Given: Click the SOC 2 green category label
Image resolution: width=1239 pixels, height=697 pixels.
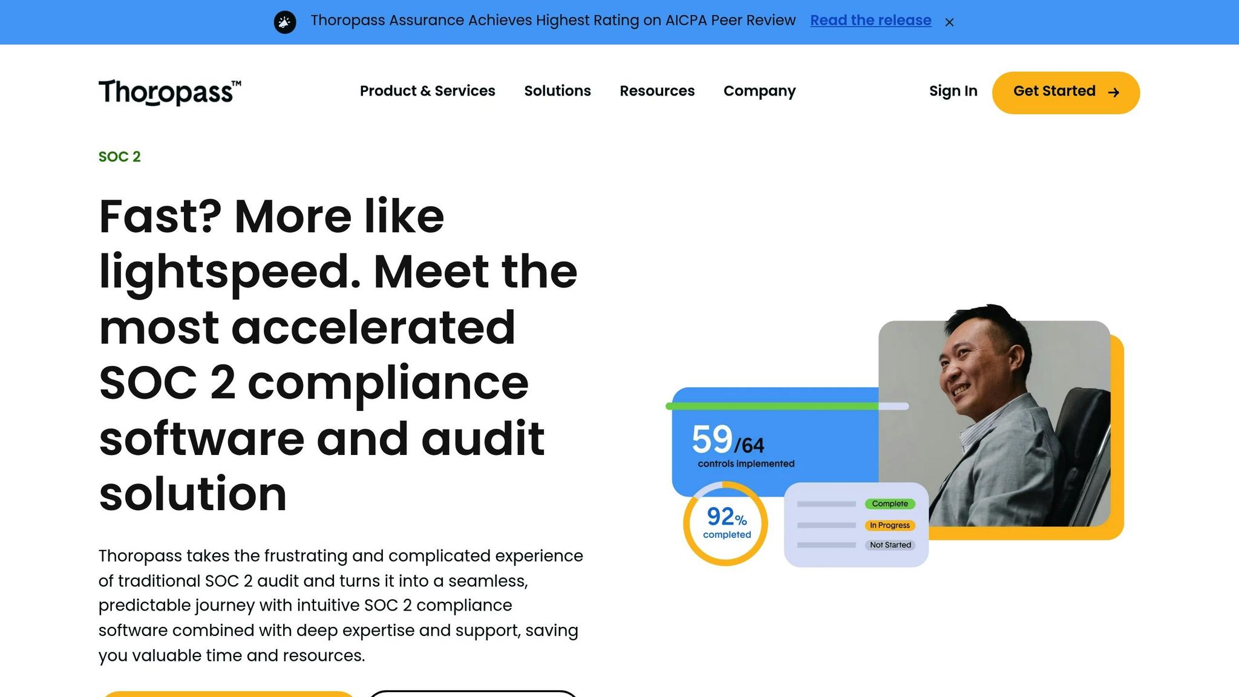Looking at the screenshot, I should 120,157.
